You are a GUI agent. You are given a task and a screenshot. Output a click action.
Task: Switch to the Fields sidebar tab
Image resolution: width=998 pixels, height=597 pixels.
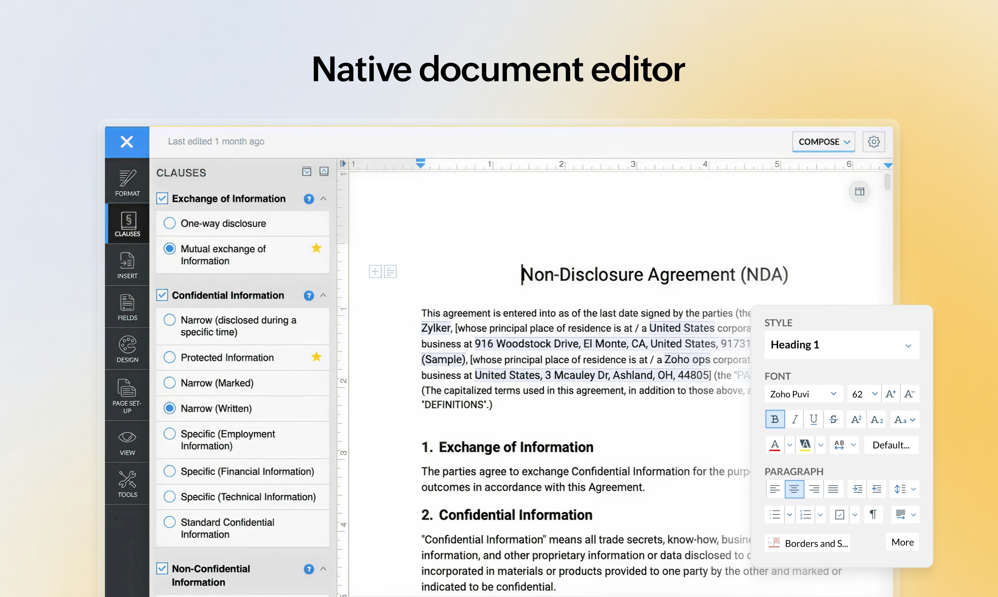point(127,307)
